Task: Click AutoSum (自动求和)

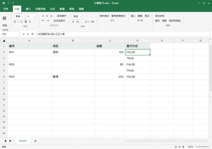Action: [160, 16]
